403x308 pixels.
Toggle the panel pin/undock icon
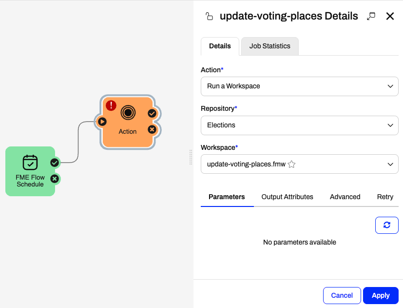point(371,16)
